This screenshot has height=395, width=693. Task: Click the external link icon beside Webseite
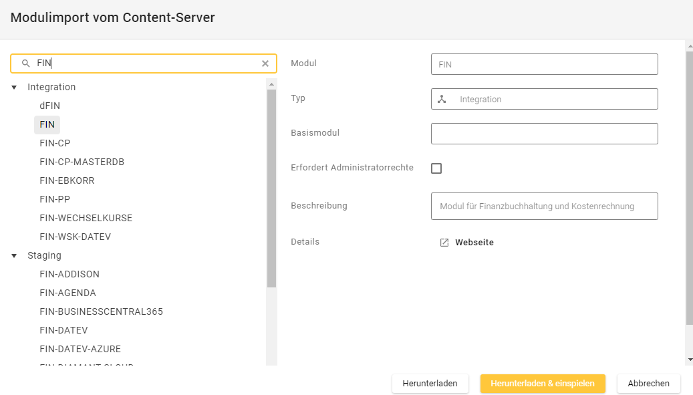point(444,243)
